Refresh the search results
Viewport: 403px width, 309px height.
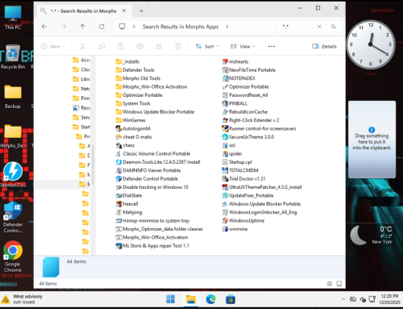coord(102,27)
